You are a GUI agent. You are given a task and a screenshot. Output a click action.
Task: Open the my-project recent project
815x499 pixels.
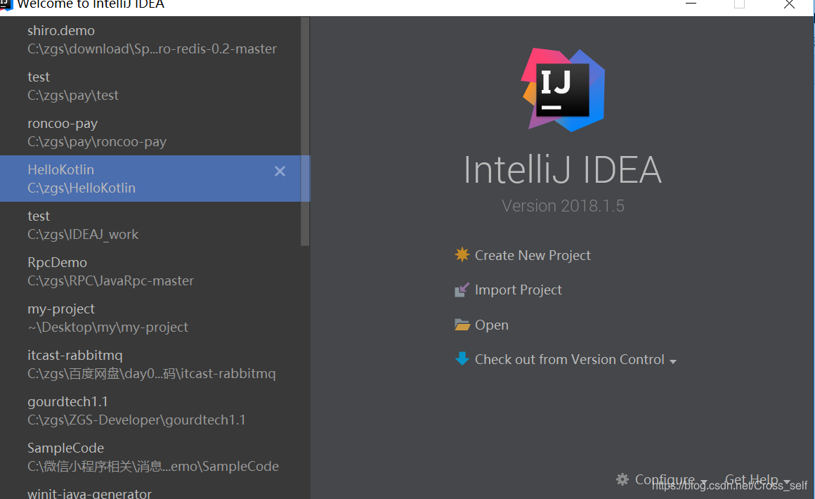[x=150, y=318]
